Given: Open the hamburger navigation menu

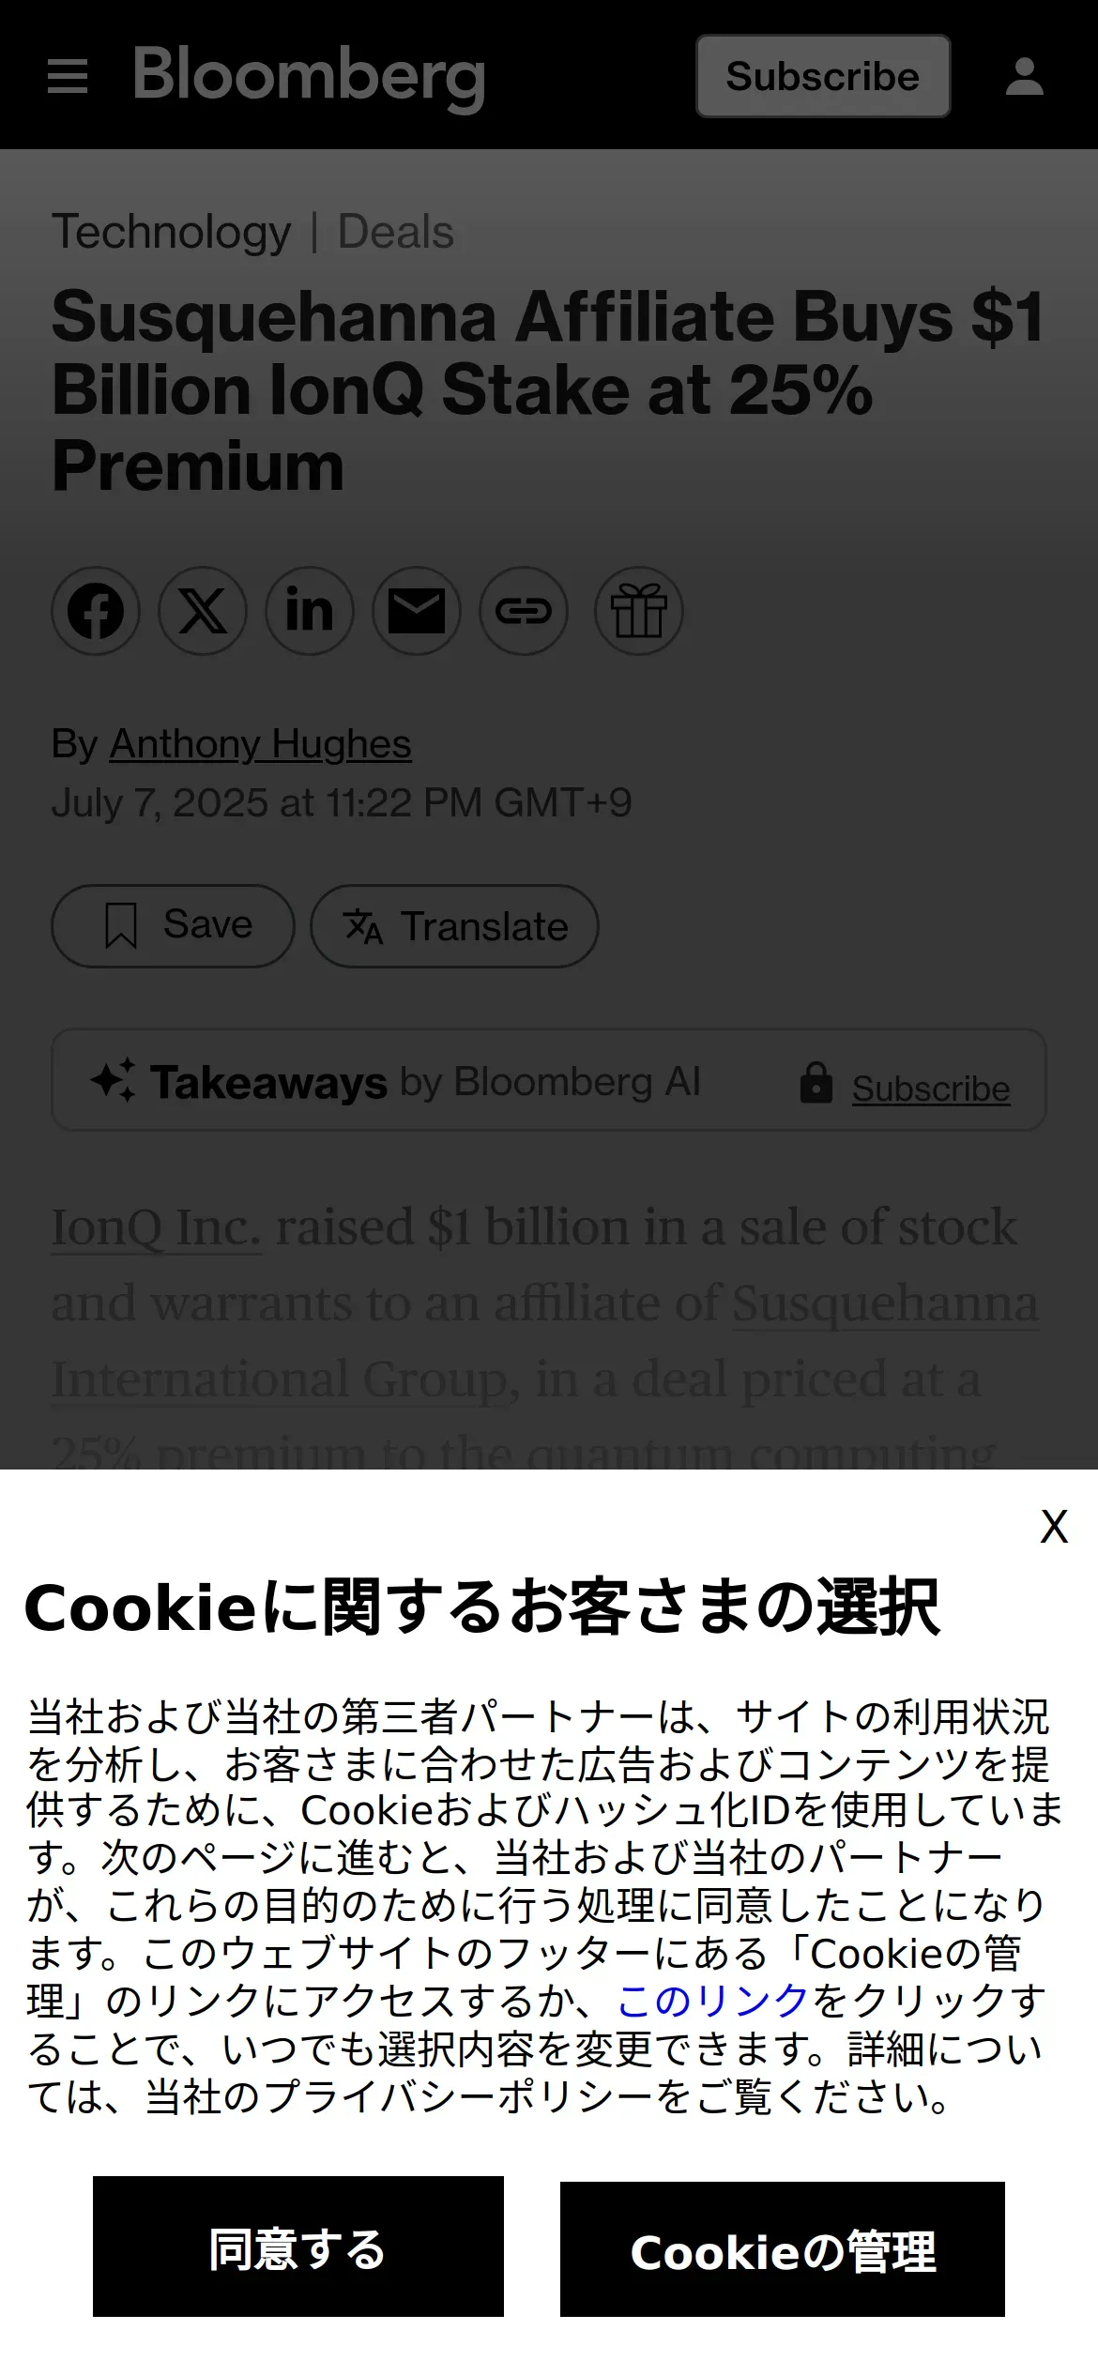Looking at the screenshot, I should click(x=68, y=76).
